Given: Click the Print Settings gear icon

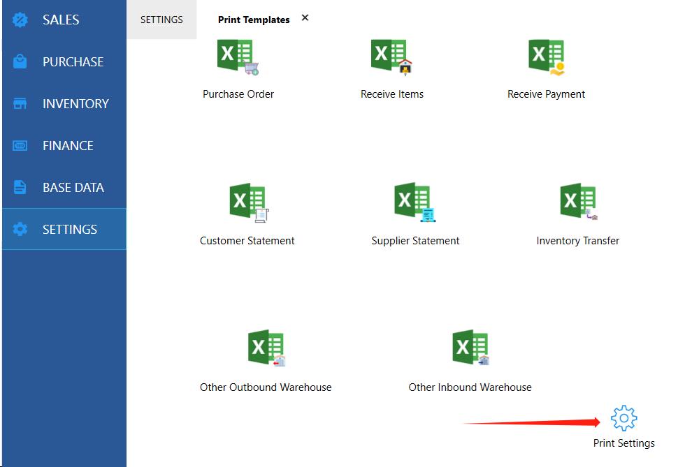Looking at the screenshot, I should click(x=623, y=418).
